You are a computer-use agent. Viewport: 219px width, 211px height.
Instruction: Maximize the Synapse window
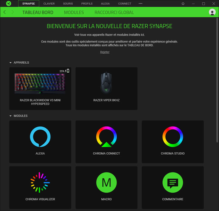coord(203,4)
